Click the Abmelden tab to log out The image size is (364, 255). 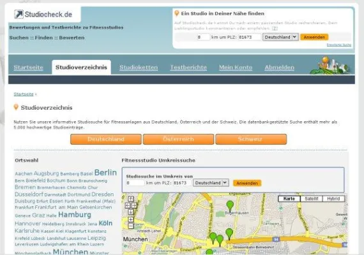point(280,68)
